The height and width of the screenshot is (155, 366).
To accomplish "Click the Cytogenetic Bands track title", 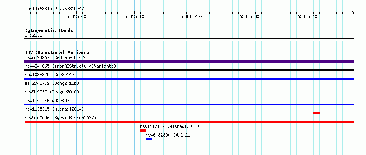I will 49,30.
